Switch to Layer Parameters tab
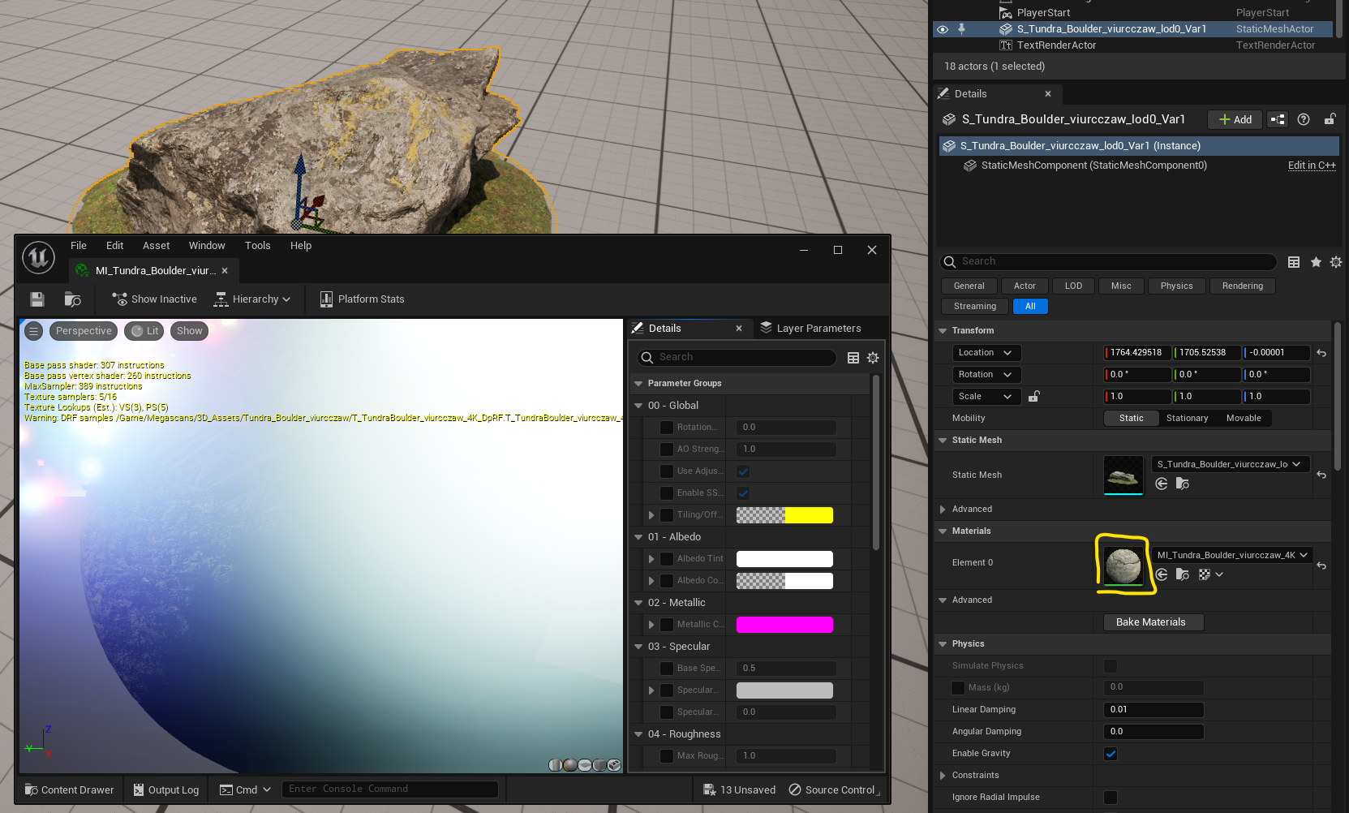 [x=810, y=329]
